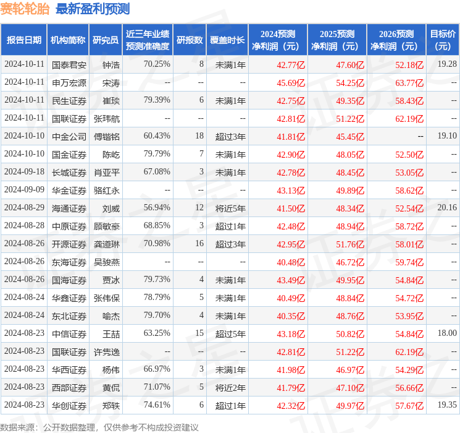Click the 覆盖时长 column header

click(227, 40)
